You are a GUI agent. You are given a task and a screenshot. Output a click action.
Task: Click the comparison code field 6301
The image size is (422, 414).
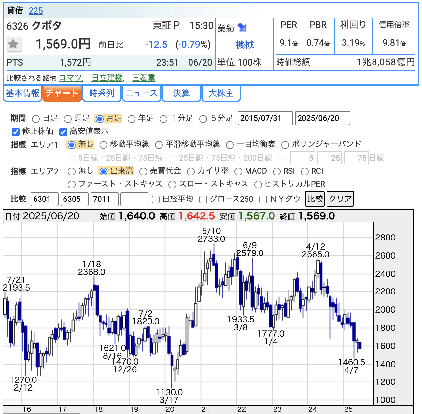tap(45, 199)
